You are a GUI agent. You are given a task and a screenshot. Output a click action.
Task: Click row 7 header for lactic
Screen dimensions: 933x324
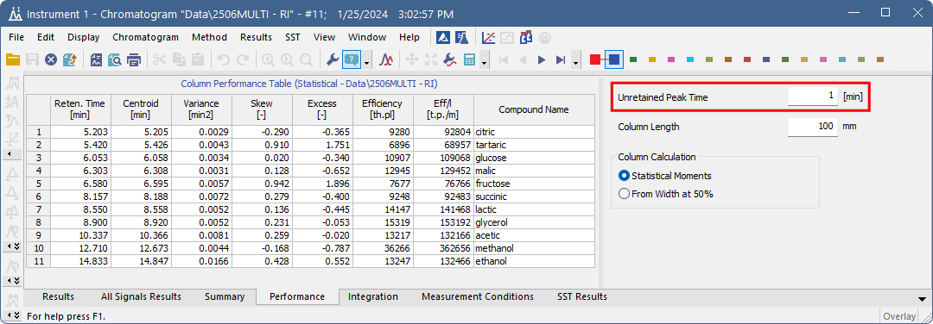(x=39, y=209)
